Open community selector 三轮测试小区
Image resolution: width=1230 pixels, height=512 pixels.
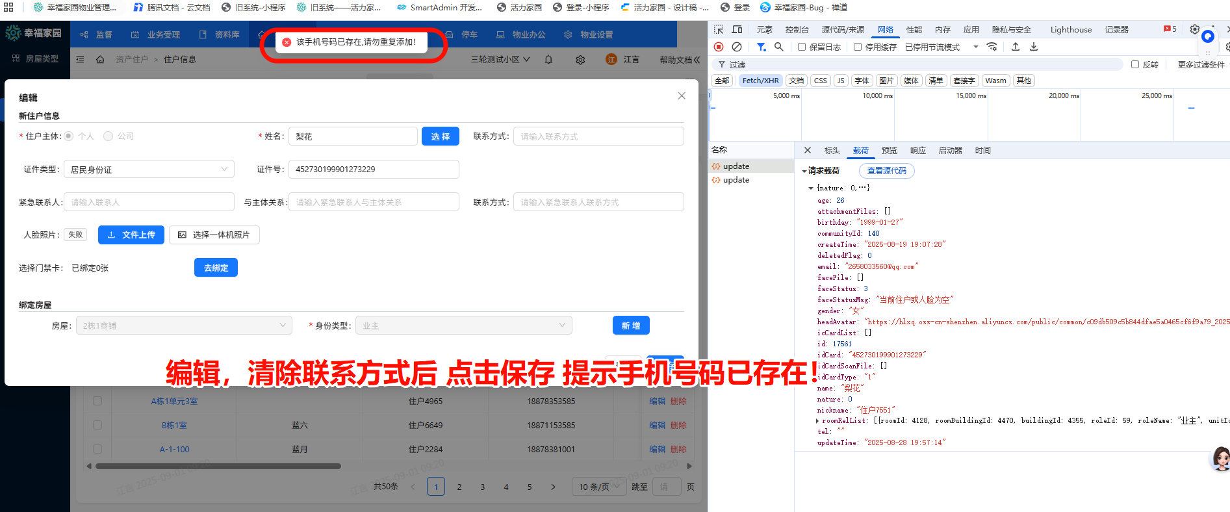click(x=500, y=59)
